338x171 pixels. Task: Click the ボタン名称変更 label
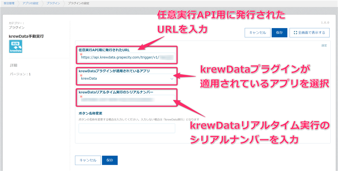pos(90,113)
